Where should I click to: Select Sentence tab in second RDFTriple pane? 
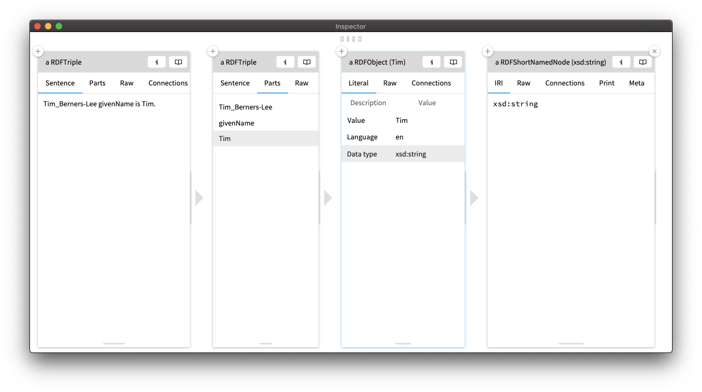pyautogui.click(x=235, y=83)
